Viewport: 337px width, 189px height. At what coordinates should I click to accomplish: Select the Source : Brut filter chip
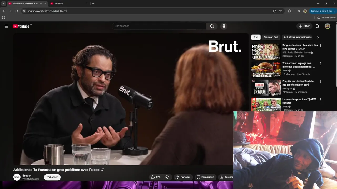(271, 37)
